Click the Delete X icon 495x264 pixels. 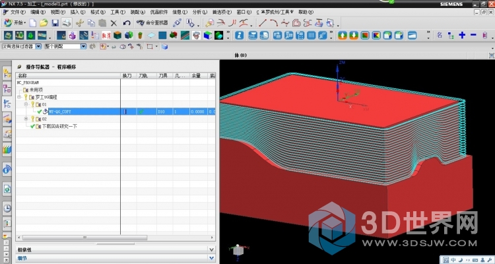(114, 22)
